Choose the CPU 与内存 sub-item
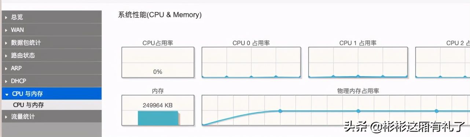Screen dimensions: 470x137 click(51, 105)
